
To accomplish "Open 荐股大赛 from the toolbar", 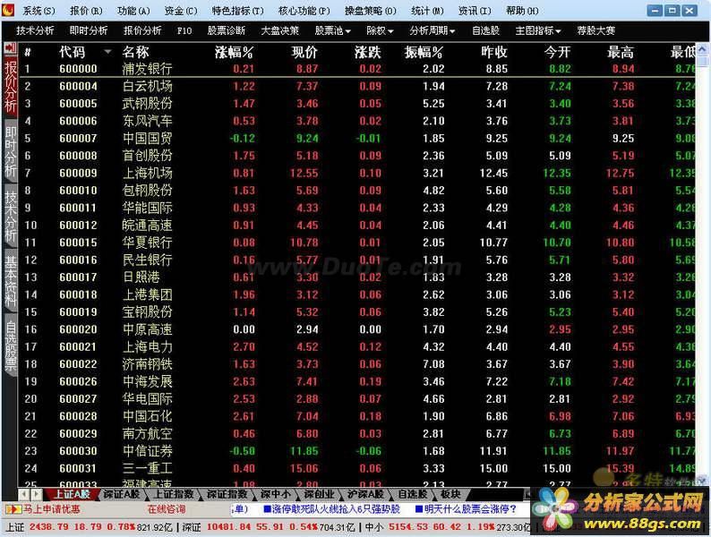I will click(x=595, y=30).
